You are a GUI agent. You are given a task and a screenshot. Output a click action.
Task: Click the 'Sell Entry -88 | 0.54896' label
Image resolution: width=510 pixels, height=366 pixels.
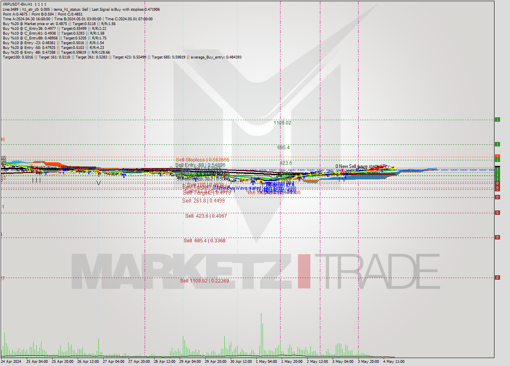pyautogui.click(x=200, y=165)
